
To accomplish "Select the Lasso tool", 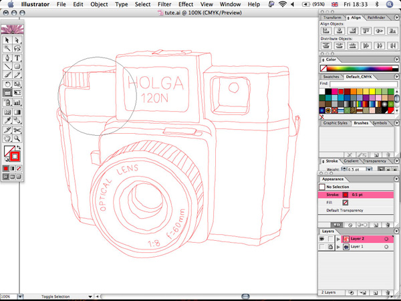I will 17,48.
